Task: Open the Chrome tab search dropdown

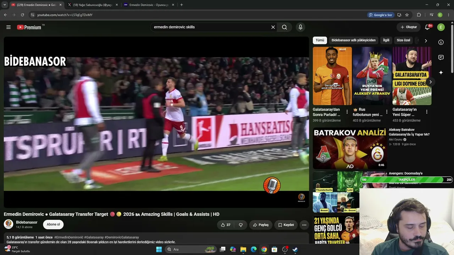Action: (x=5, y=5)
